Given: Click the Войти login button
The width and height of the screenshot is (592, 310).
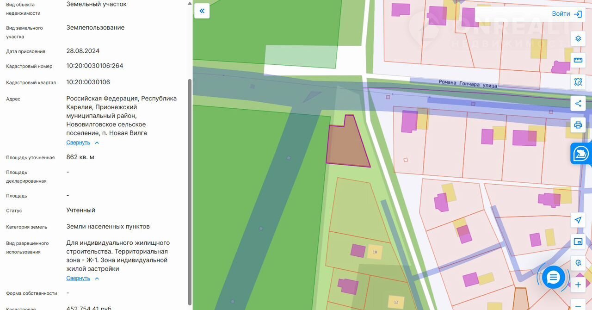Looking at the screenshot, I should tap(567, 14).
